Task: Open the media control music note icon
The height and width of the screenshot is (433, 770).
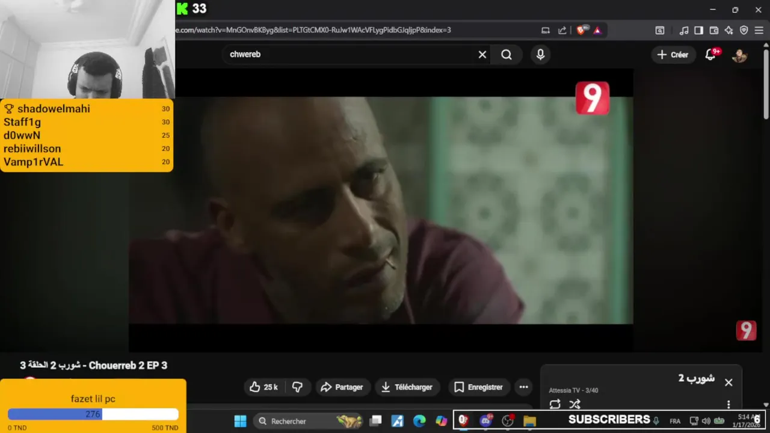Action: [684, 30]
